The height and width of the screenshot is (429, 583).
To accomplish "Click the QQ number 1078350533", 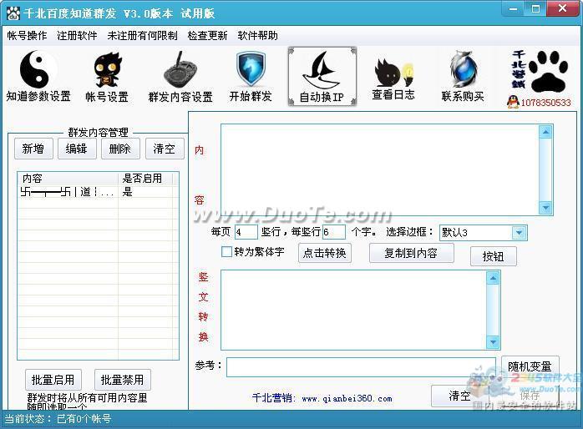I will [545, 103].
